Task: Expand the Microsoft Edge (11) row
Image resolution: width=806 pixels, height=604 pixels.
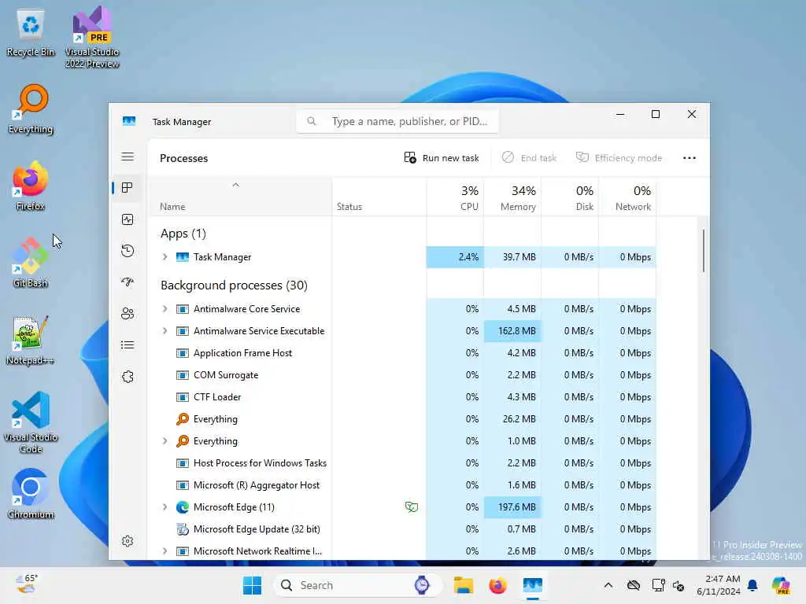Action: pyautogui.click(x=165, y=507)
